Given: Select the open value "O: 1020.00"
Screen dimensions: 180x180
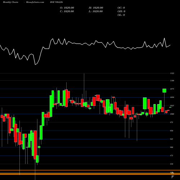Looking at the screenshot, I should click(x=67, y=8).
